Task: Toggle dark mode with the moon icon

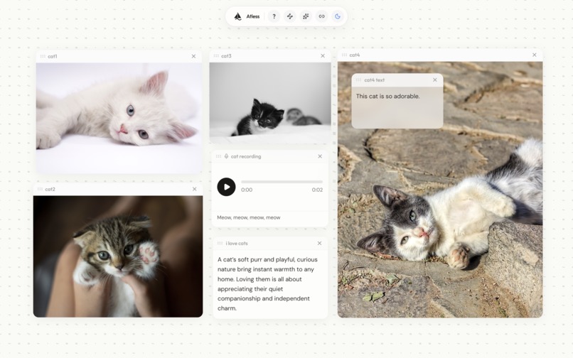Action: coord(337,16)
